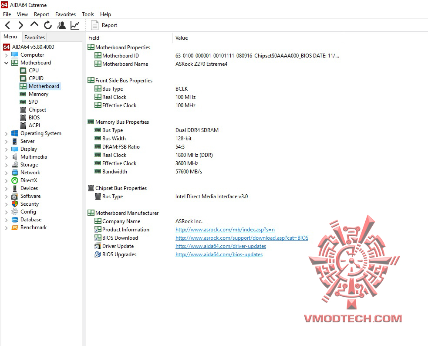
Task: Click the DirectX Xbox logo icon
Action: coord(15,180)
